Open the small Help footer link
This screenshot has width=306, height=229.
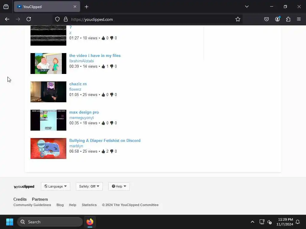(72, 205)
